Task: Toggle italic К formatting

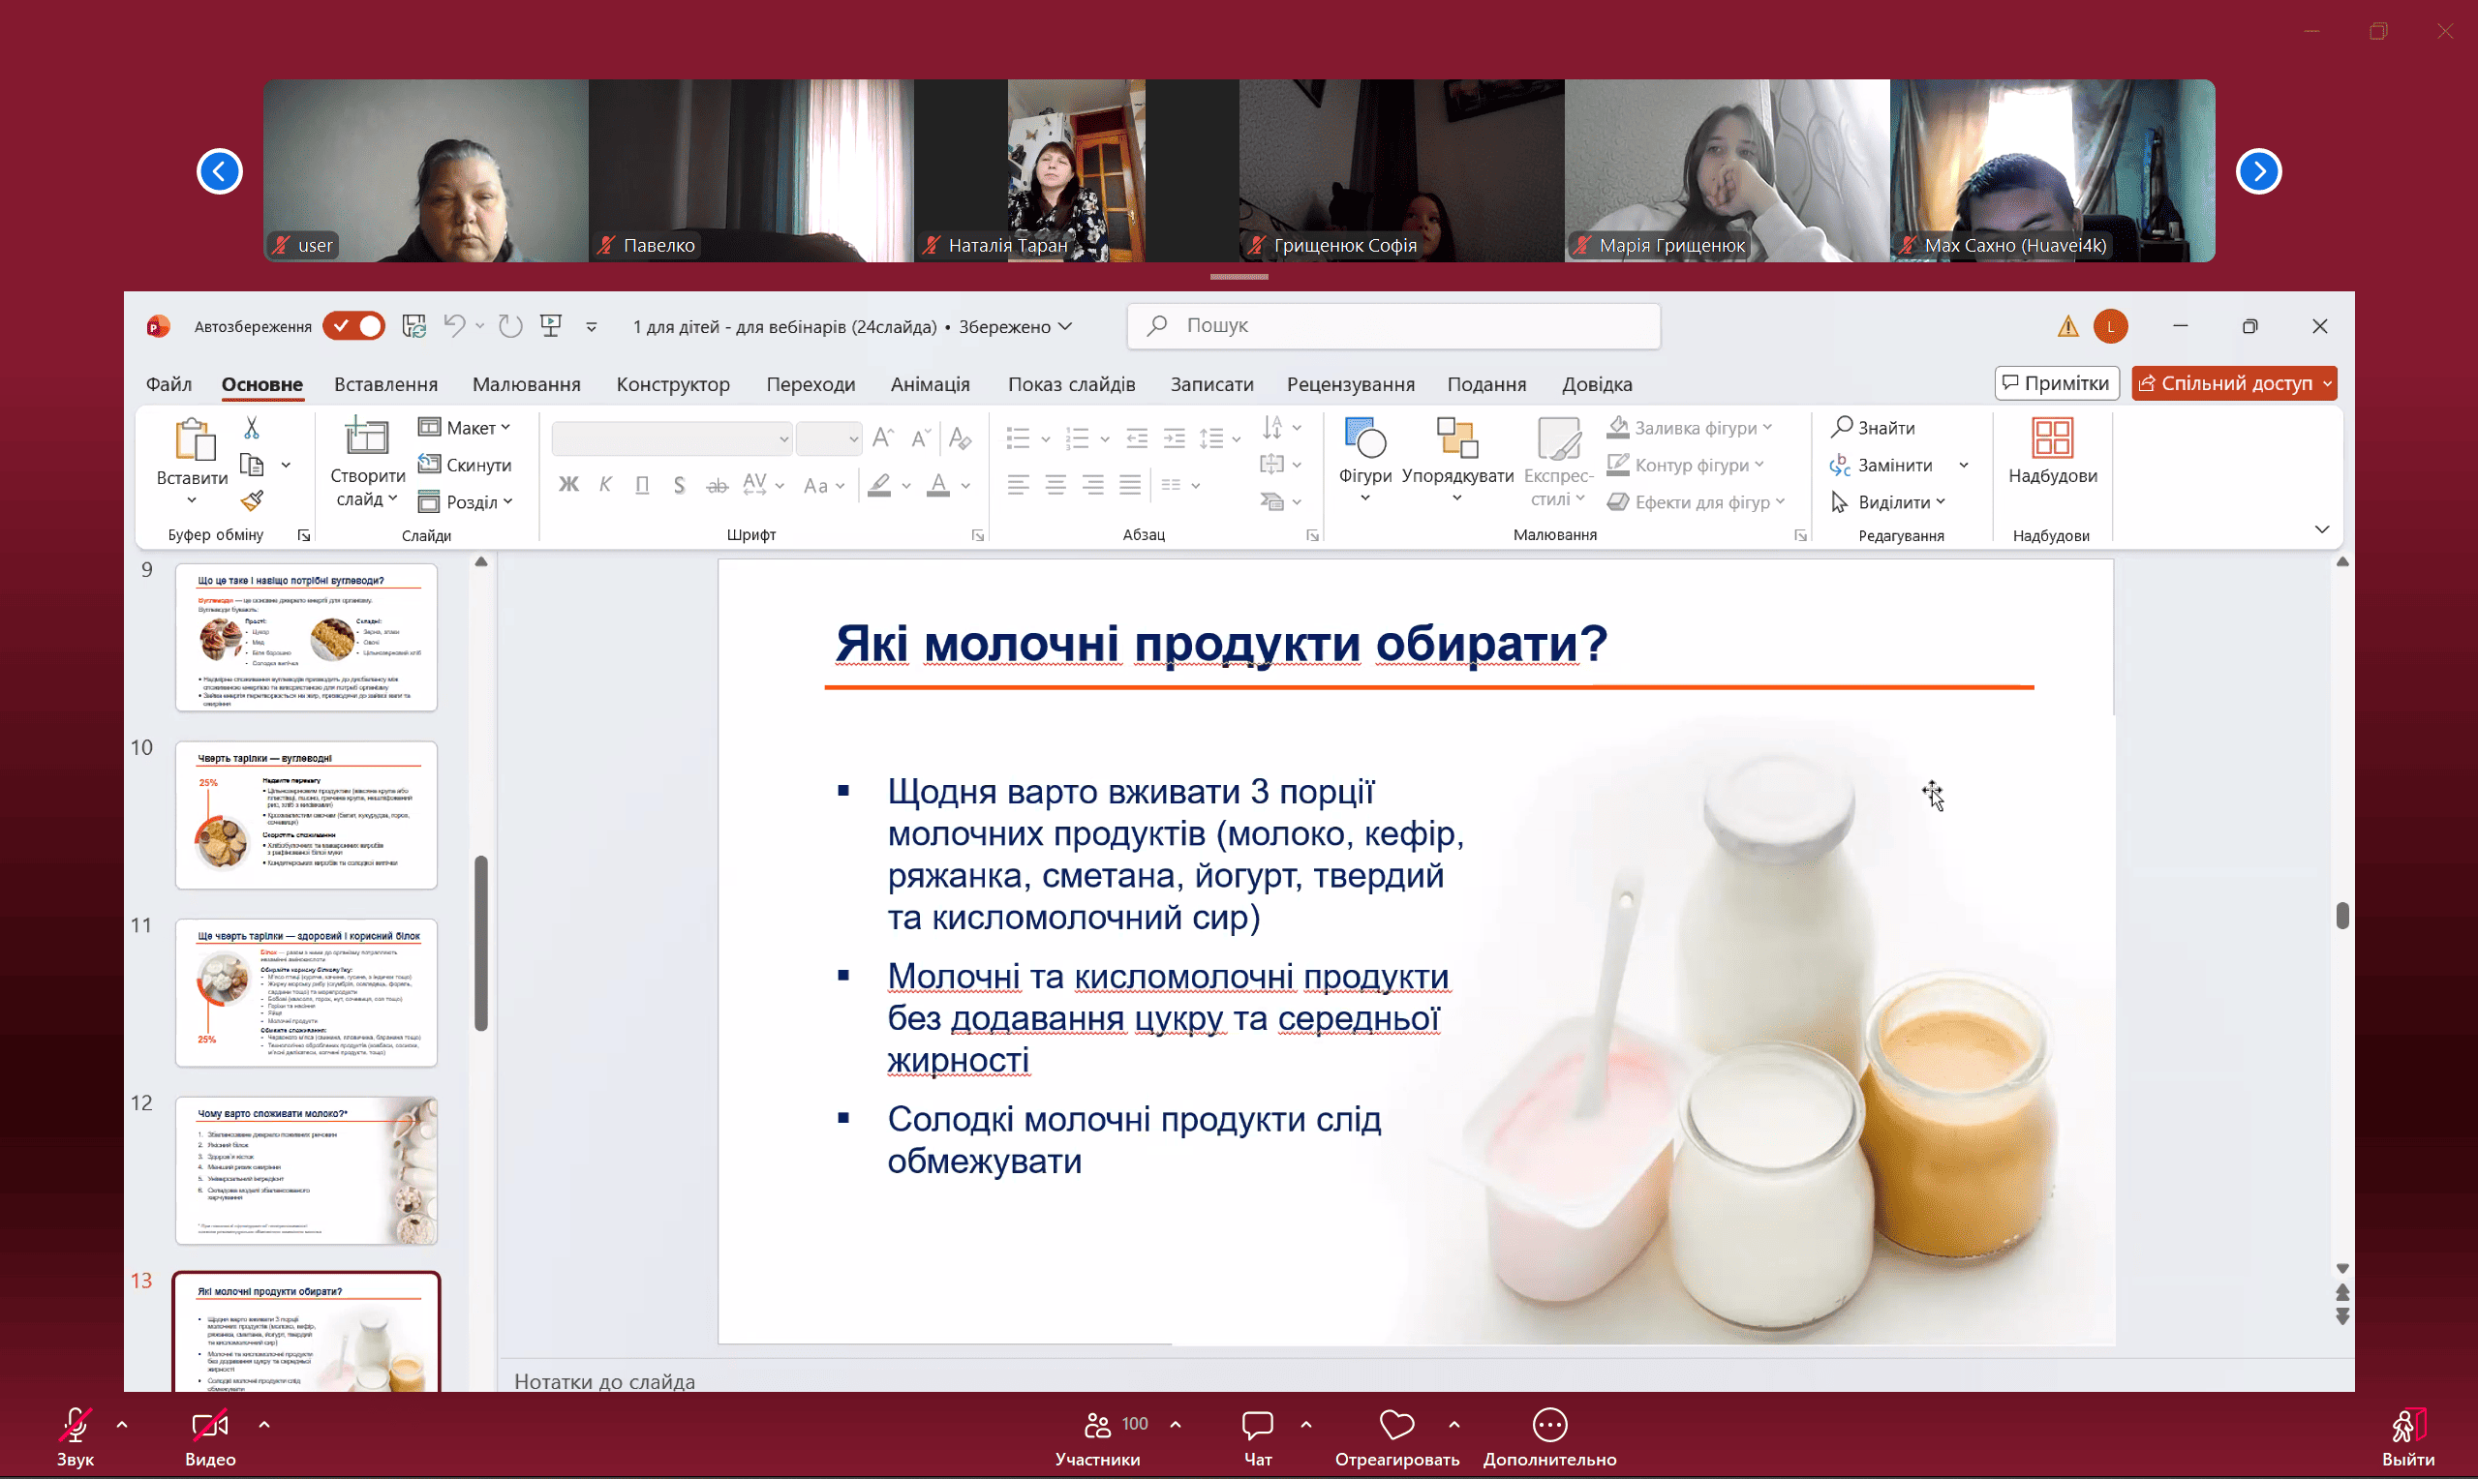Action: click(605, 485)
